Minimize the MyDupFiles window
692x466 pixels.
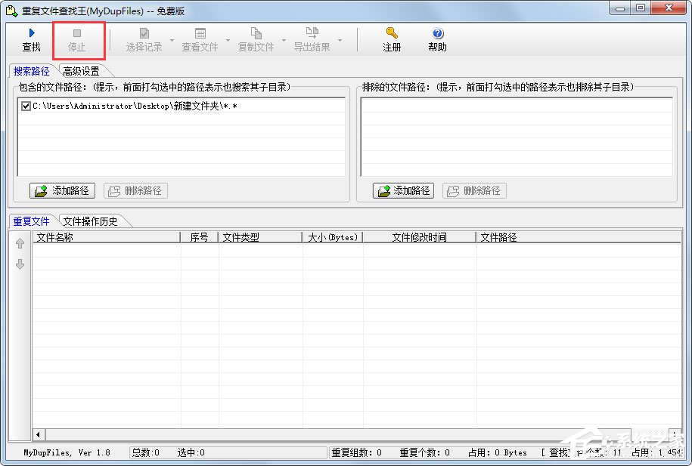[620, 8]
